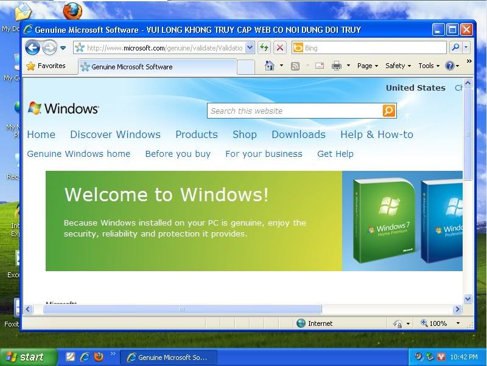Refresh the page with green arrows icon
Viewport: 487px width, 366px height.
tap(264, 48)
